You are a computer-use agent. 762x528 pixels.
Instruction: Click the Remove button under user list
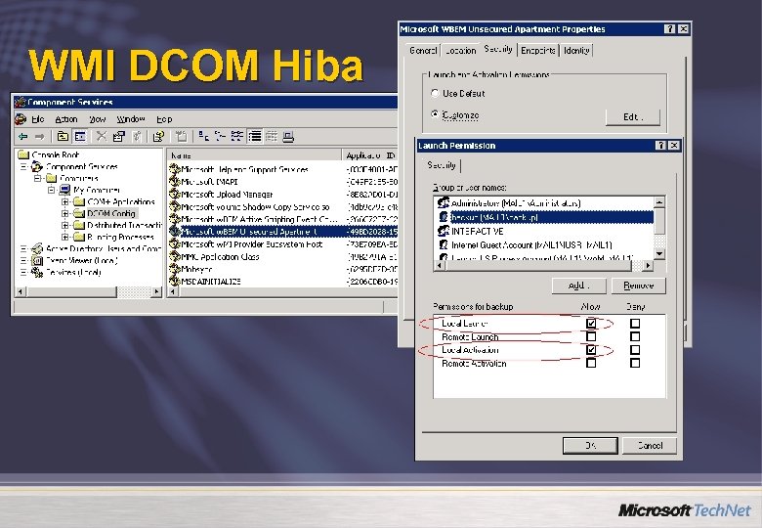click(x=639, y=286)
